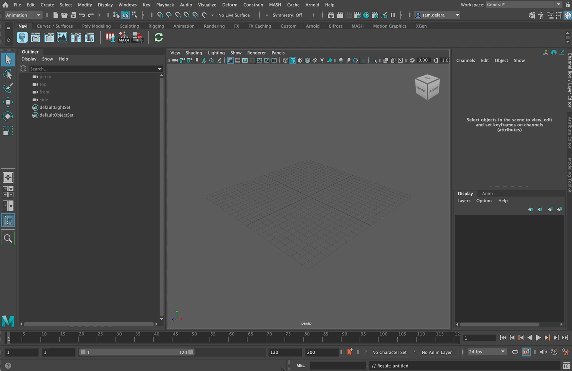Switch to the Anim layer tab

pyautogui.click(x=487, y=194)
